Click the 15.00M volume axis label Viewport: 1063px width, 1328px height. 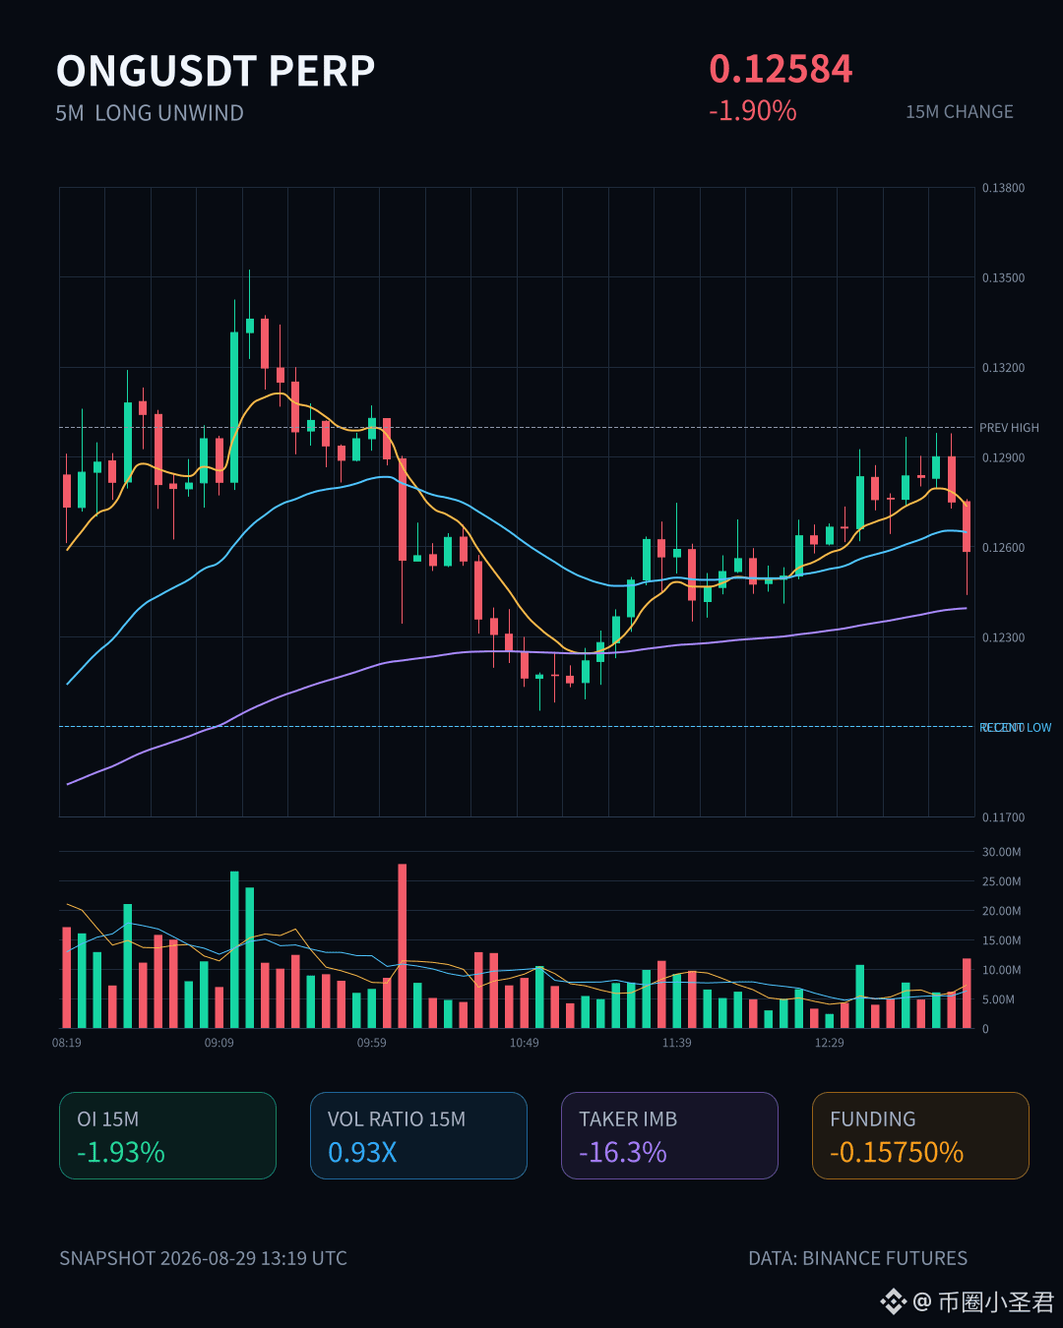pos(1001,940)
